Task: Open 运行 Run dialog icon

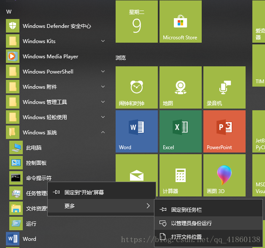Action: [16, 223]
